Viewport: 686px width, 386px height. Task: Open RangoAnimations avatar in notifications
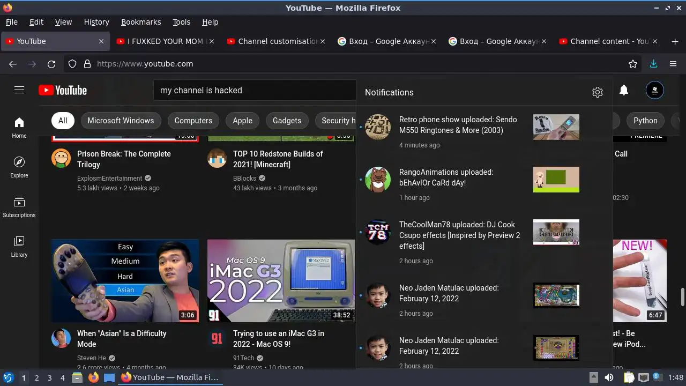pos(378,180)
